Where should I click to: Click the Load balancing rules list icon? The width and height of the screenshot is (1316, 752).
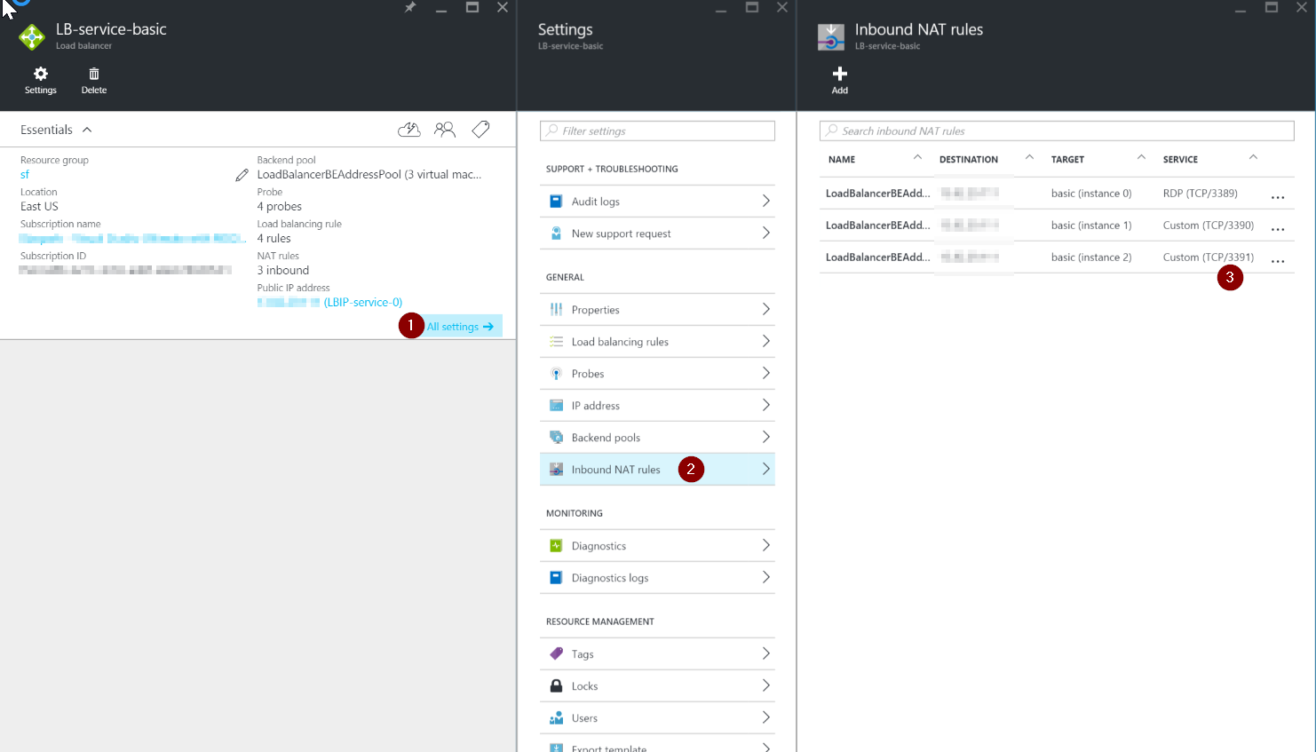pos(556,342)
